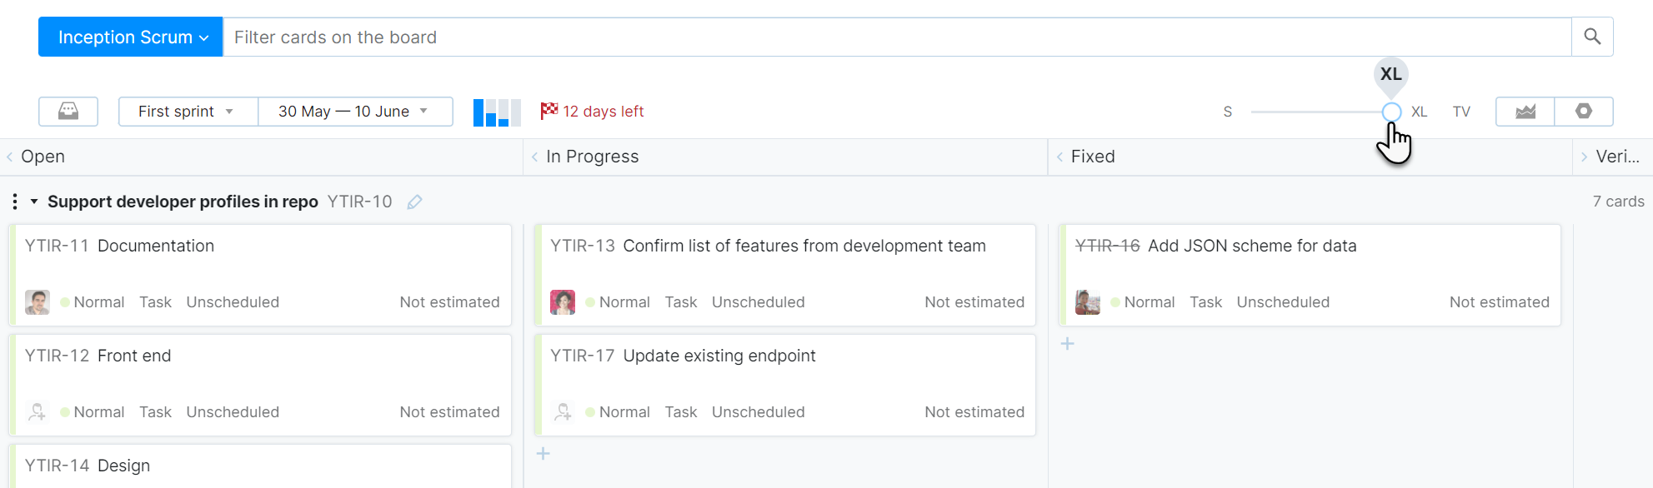Open the First sprint dropdown
This screenshot has width=1653, height=488.
pyautogui.click(x=188, y=112)
